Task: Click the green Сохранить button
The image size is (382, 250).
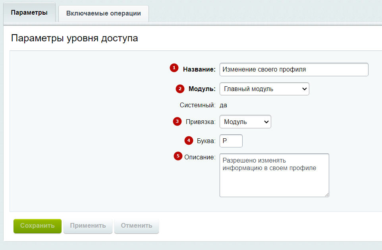Action: click(x=37, y=226)
